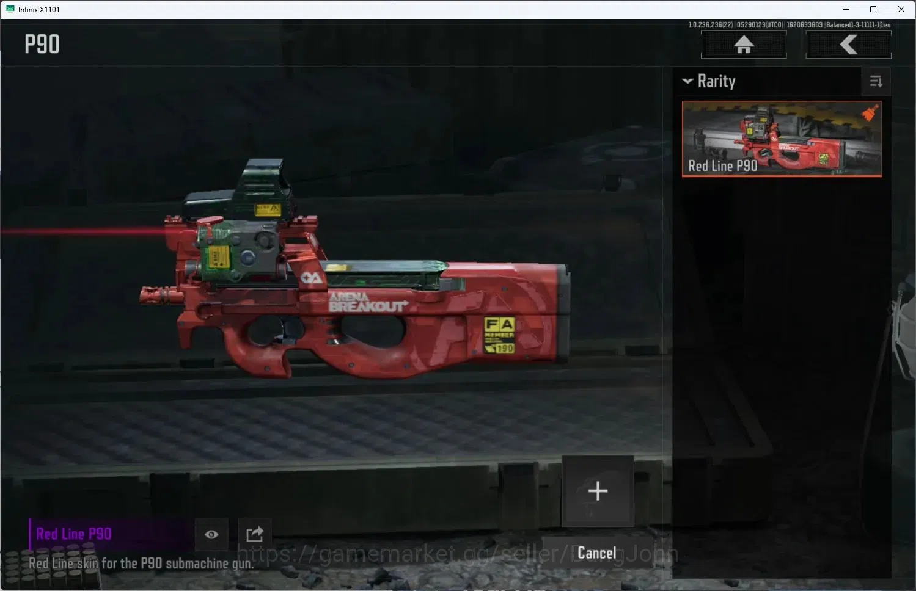Screen dimensions: 916x591
Task: Click the skin description text
Action: (141, 563)
